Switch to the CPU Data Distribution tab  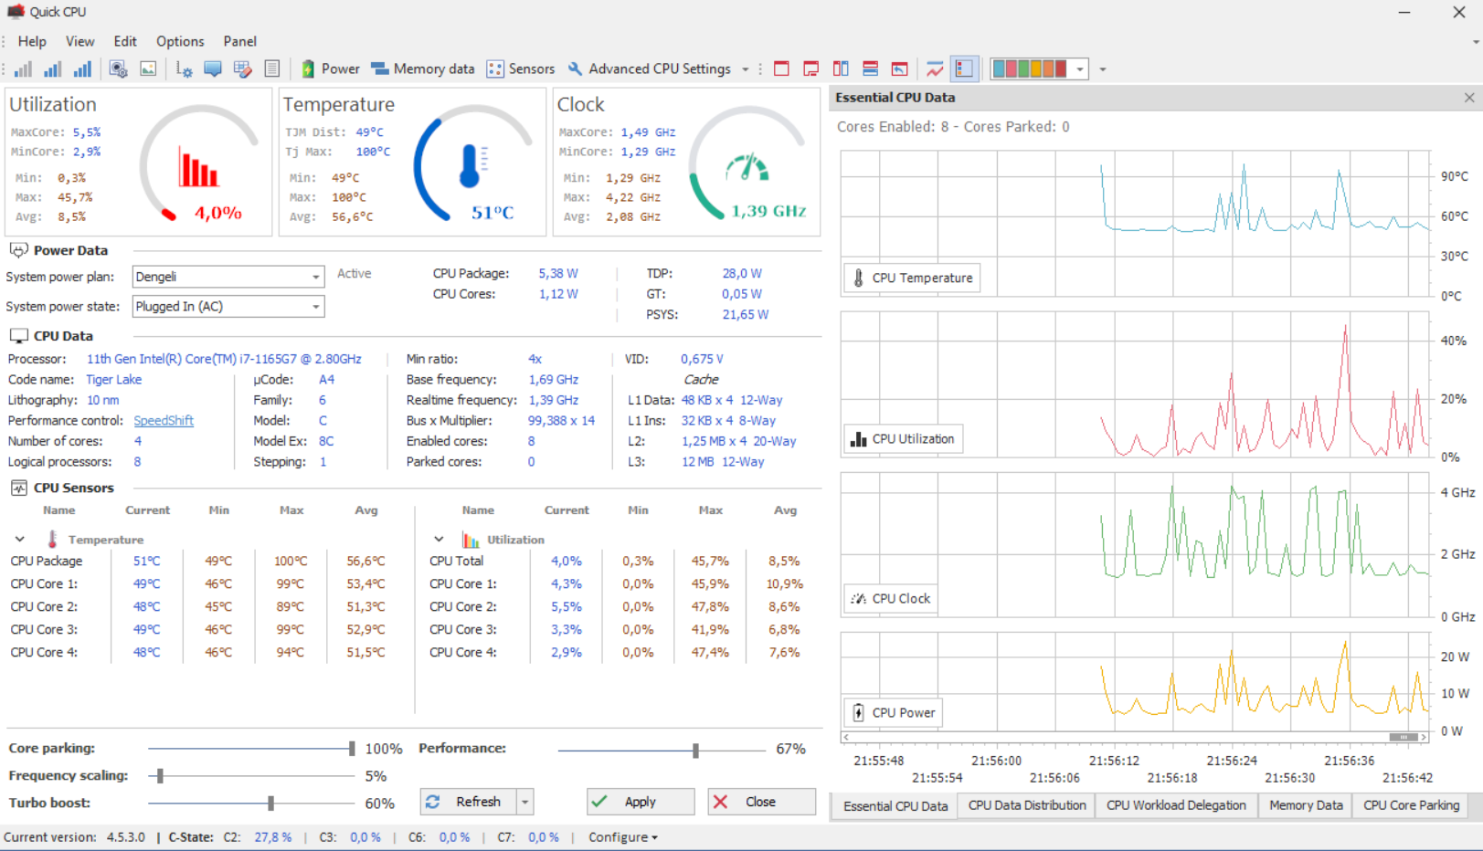1027,805
